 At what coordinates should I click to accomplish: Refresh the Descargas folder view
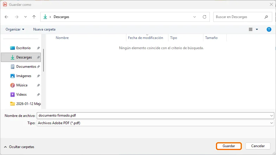204,17
